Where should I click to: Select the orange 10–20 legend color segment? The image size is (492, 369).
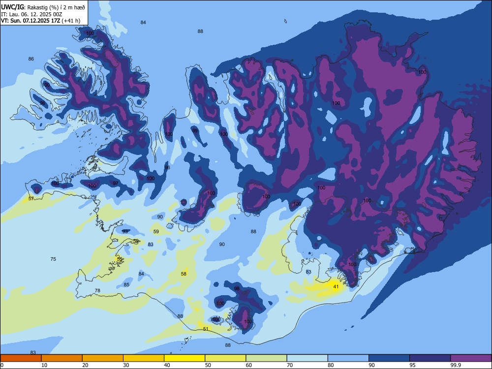click(62, 358)
